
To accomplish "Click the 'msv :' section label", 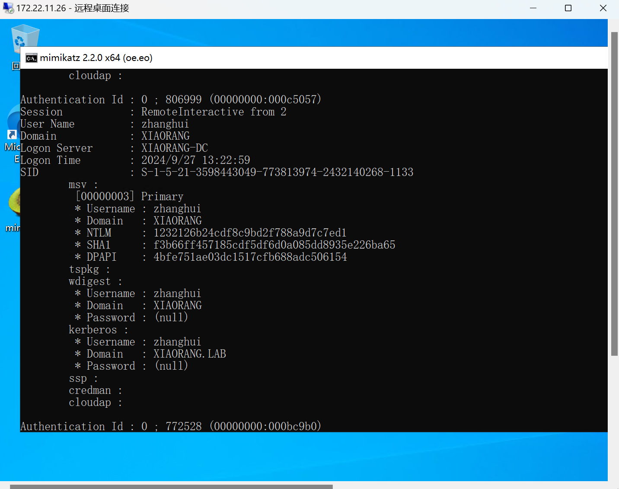I will (83, 185).
